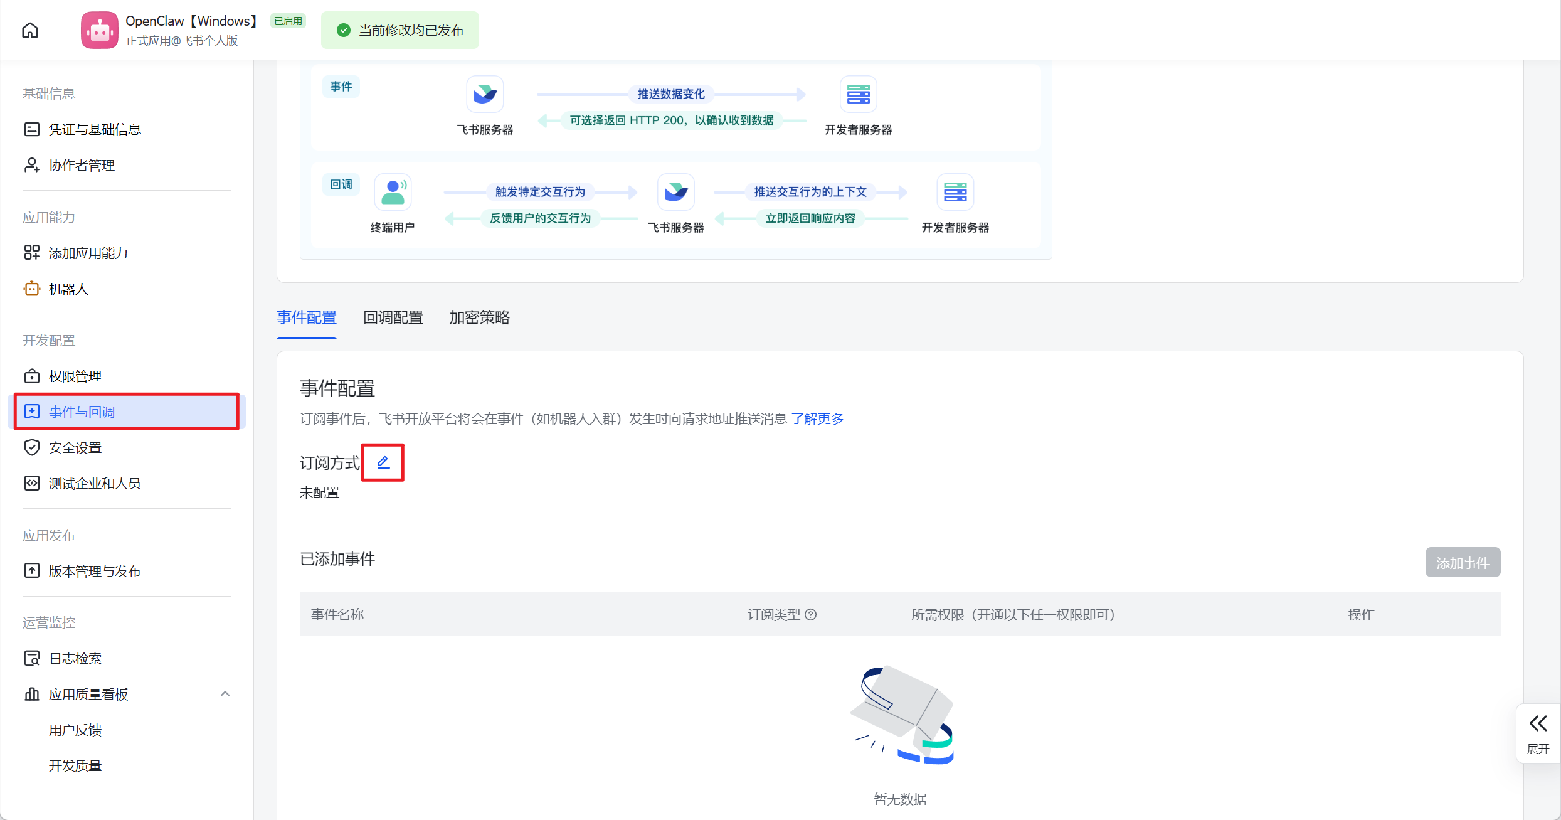Open 版本管理与发布 in sidebar

pos(95,571)
